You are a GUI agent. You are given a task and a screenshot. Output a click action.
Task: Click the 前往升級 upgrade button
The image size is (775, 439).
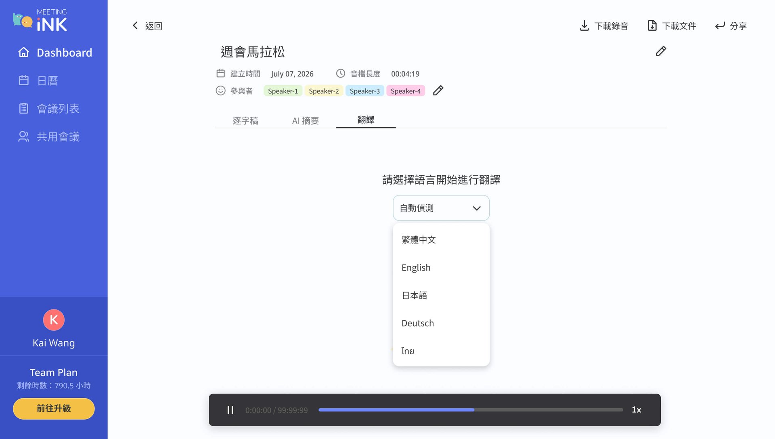click(x=54, y=409)
